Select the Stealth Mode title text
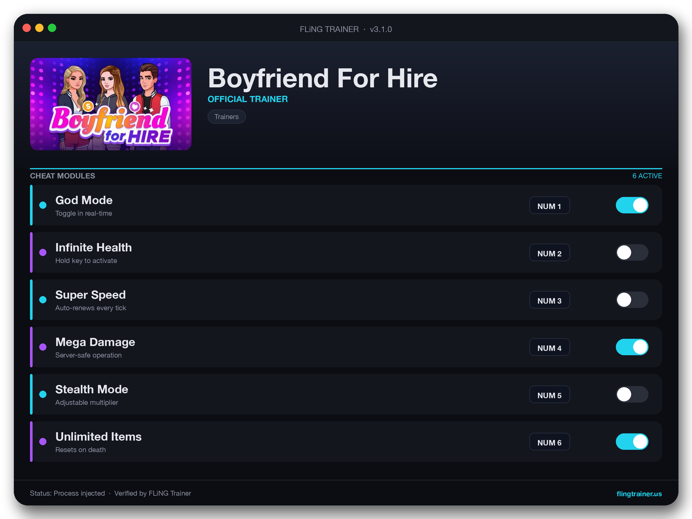The width and height of the screenshot is (692, 519). tap(92, 390)
